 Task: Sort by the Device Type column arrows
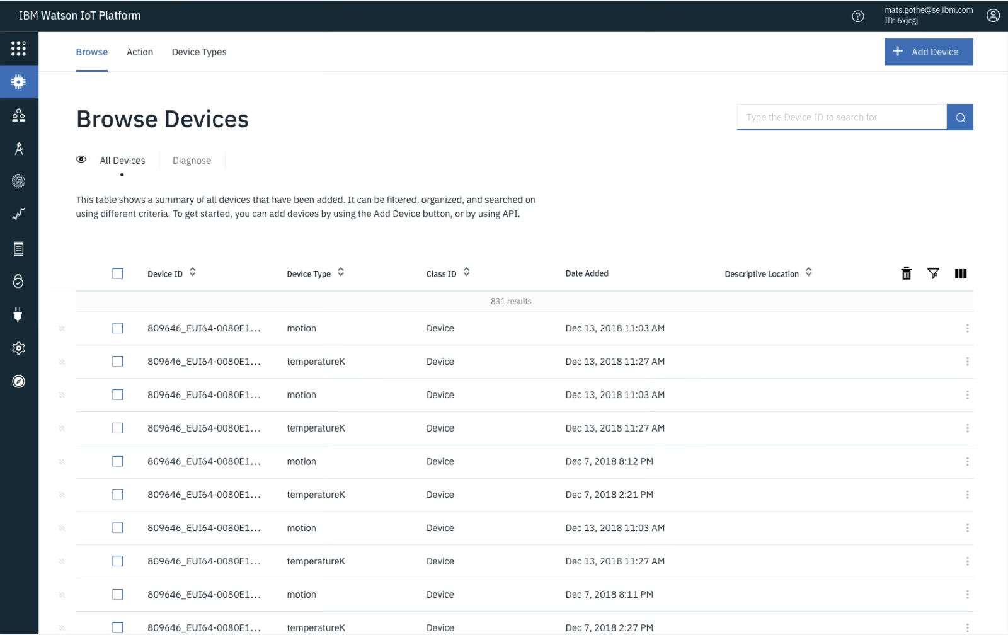tap(340, 272)
